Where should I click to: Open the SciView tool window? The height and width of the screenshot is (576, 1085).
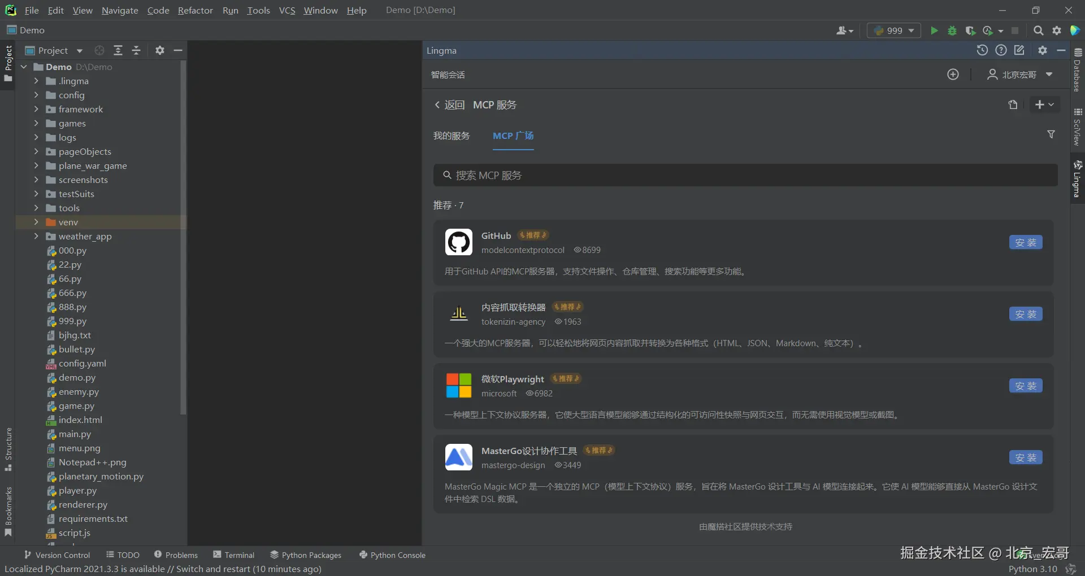1078,127
